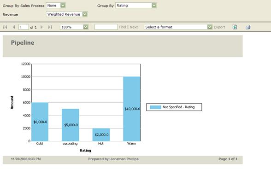Go to next page arrow icon

[x=41, y=27]
